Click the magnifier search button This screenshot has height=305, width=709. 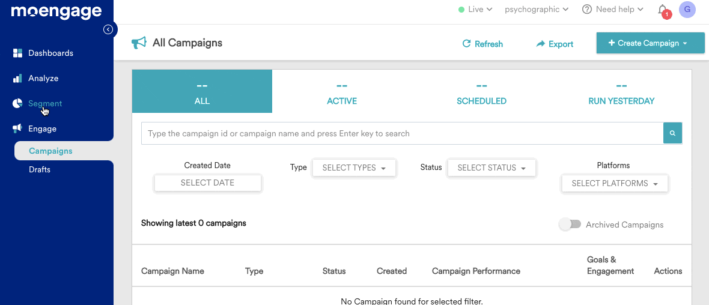click(x=672, y=133)
